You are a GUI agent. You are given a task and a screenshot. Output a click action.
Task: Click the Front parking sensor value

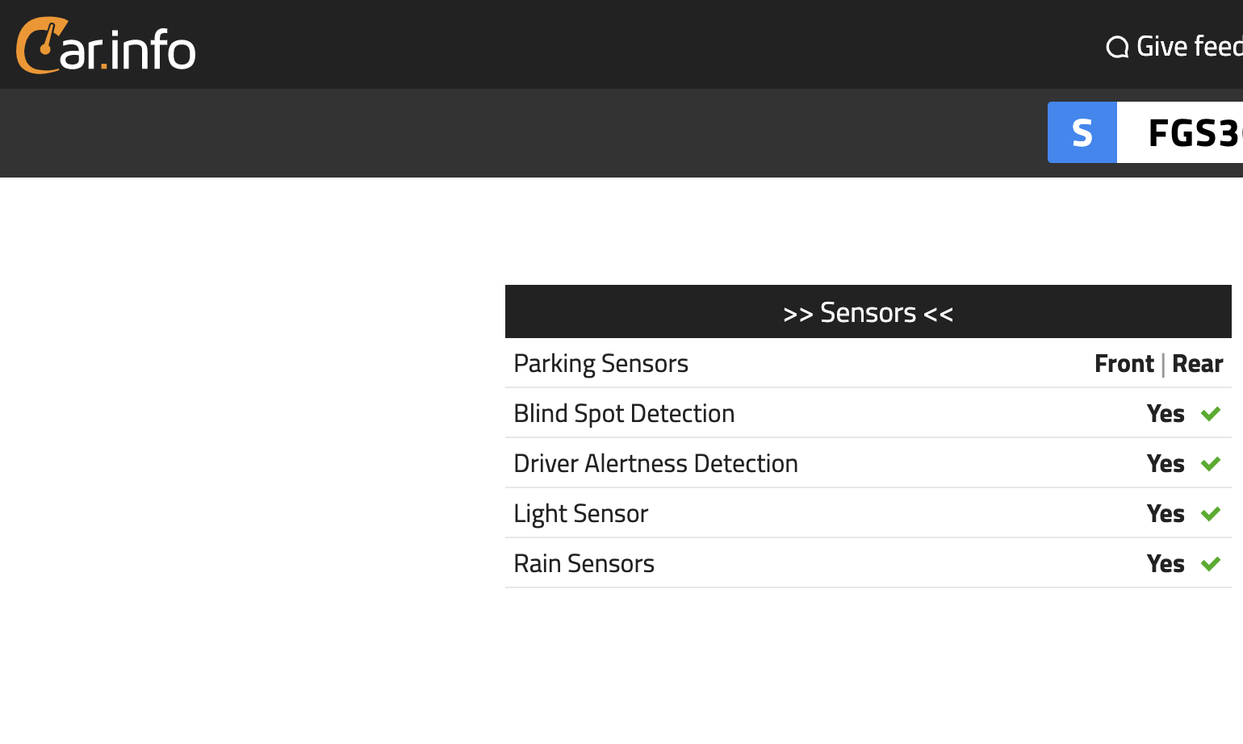click(x=1124, y=364)
